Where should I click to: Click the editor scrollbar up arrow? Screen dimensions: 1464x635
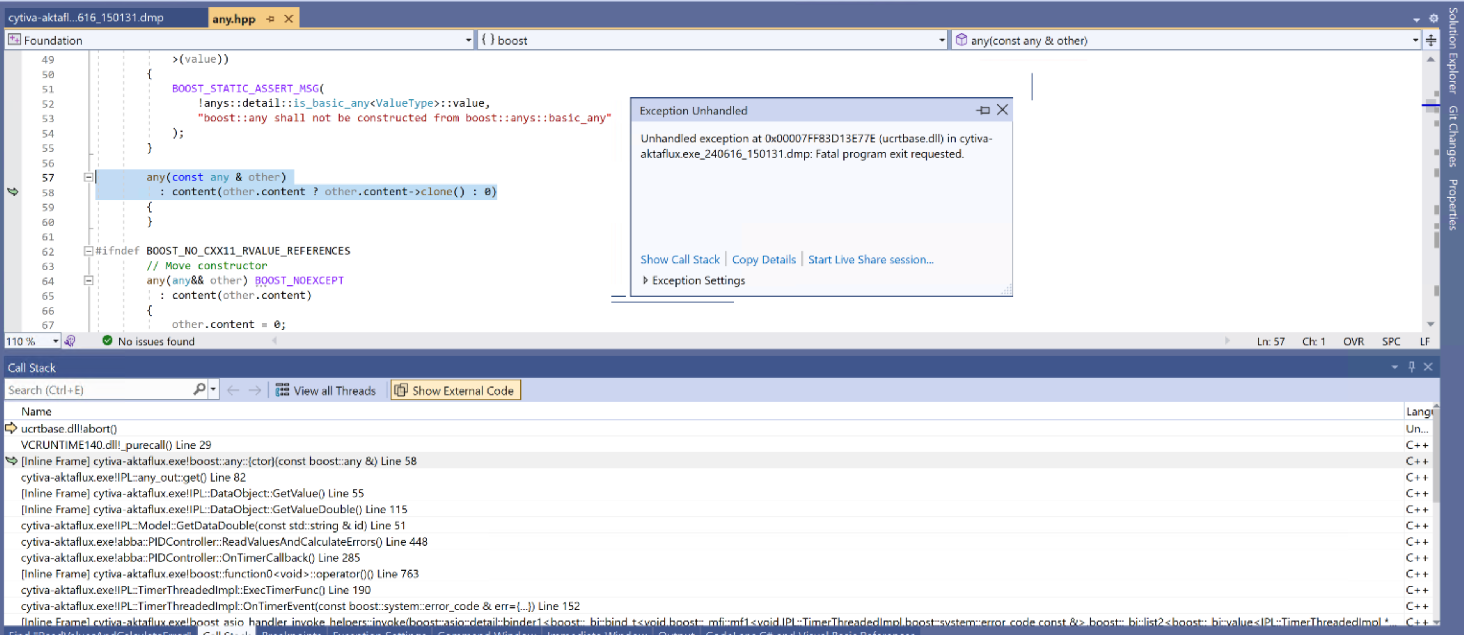click(1431, 59)
